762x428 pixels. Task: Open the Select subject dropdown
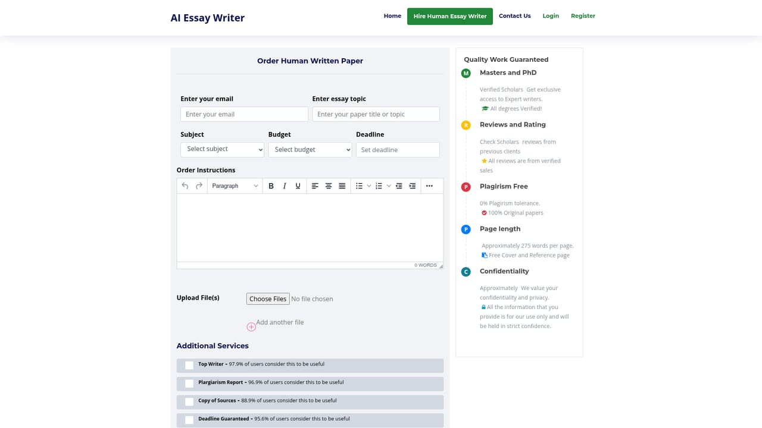(222, 149)
